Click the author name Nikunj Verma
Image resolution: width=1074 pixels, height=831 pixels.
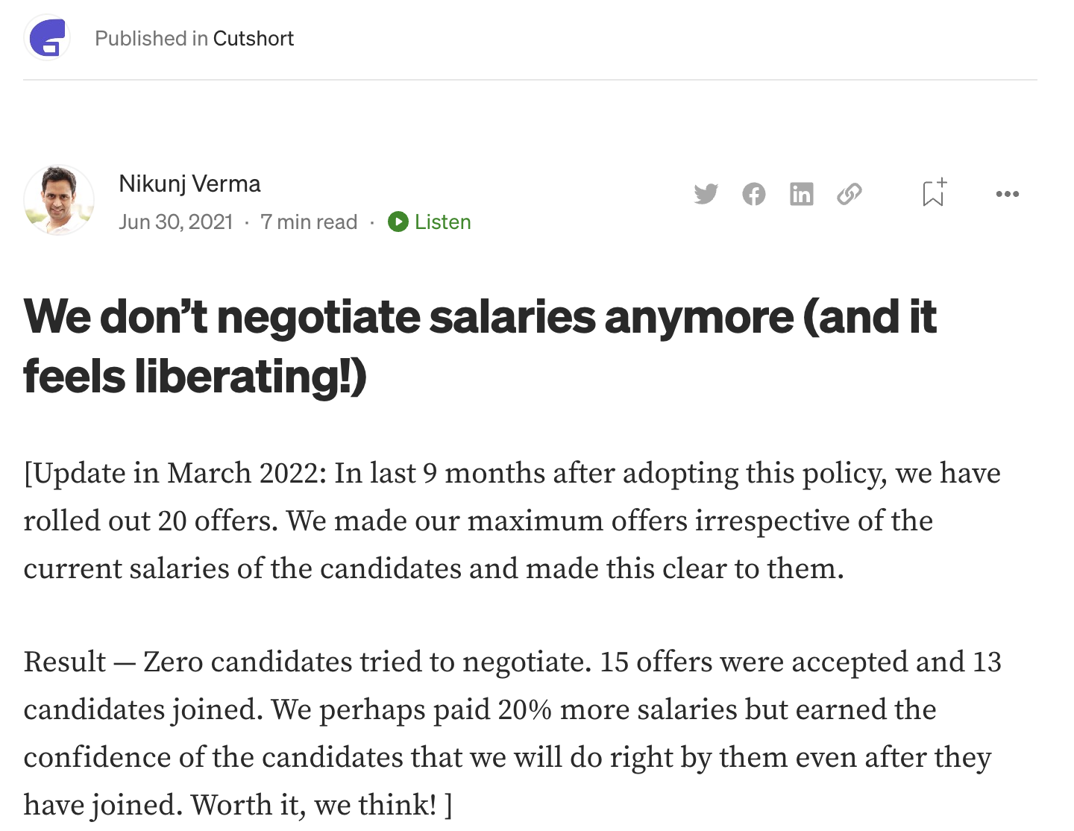point(189,184)
